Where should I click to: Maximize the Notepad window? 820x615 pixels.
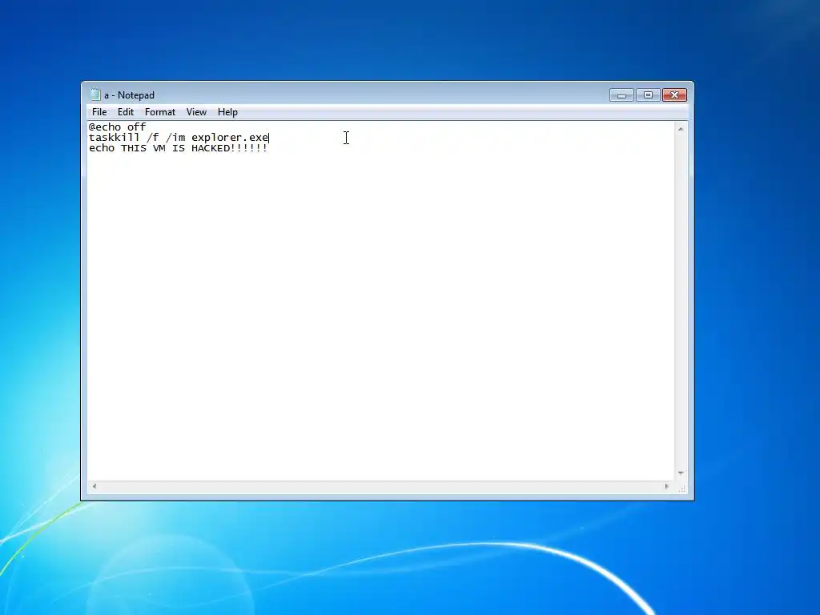(648, 94)
